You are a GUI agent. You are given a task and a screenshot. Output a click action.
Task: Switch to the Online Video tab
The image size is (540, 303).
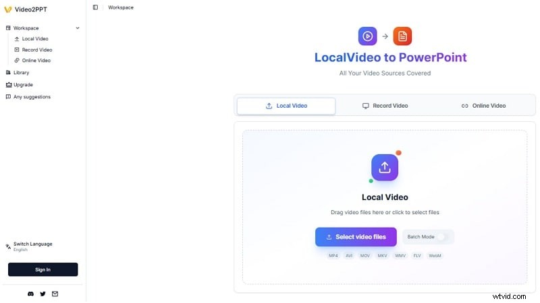483,106
